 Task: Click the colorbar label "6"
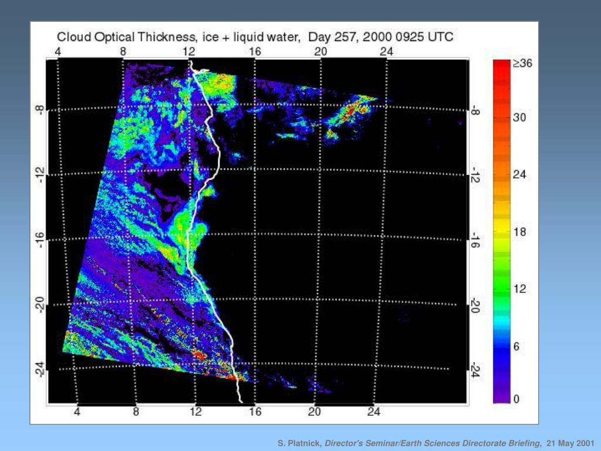[516, 346]
